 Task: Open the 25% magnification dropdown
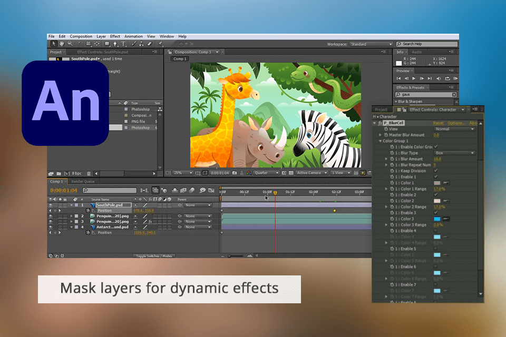click(183, 173)
